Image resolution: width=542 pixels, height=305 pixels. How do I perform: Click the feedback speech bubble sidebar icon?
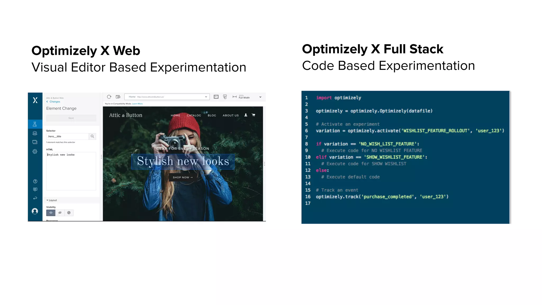(35, 190)
